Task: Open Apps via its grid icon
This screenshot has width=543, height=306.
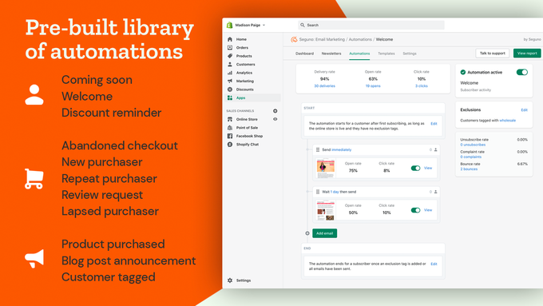Action: (230, 97)
